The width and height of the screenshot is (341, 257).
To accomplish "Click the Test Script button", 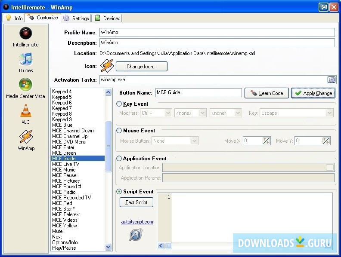I will coord(136,202).
